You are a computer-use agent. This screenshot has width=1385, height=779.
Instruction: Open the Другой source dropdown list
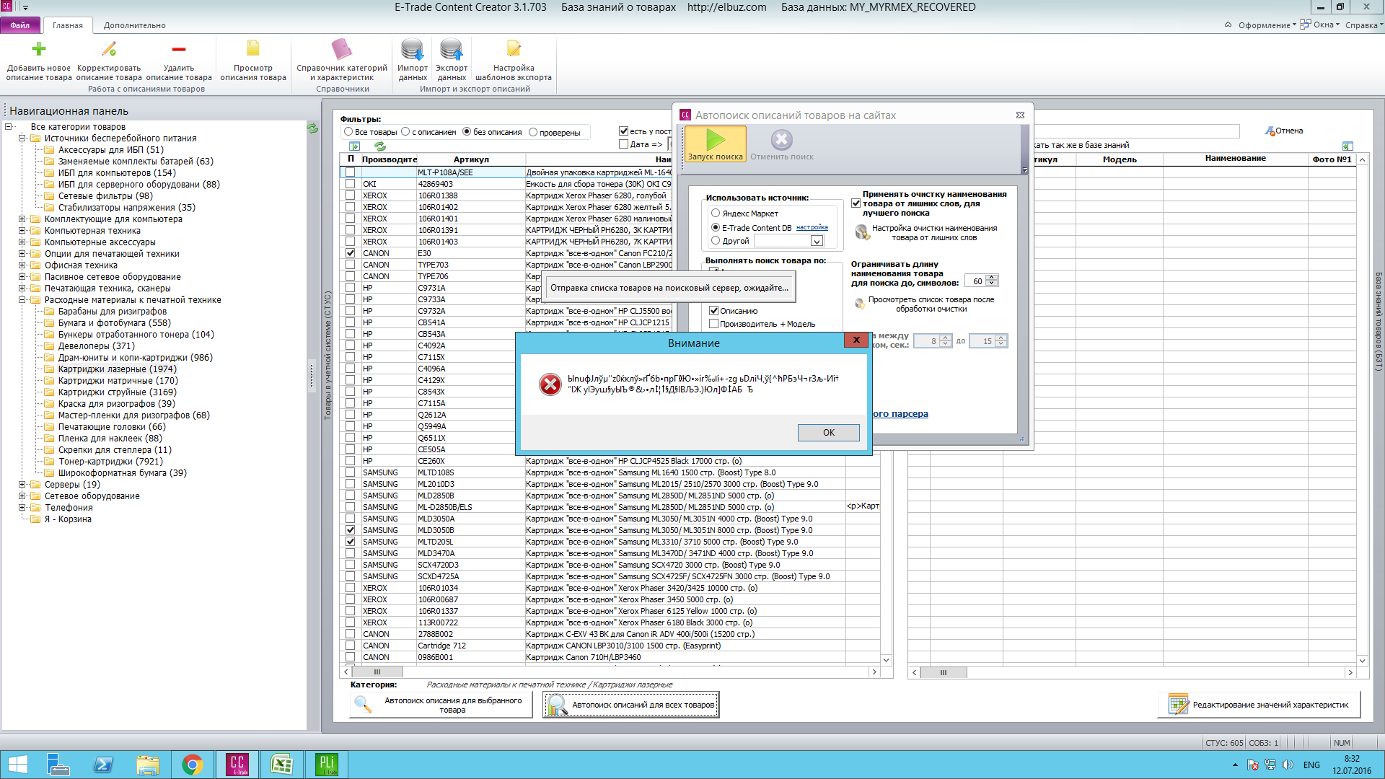tap(817, 241)
